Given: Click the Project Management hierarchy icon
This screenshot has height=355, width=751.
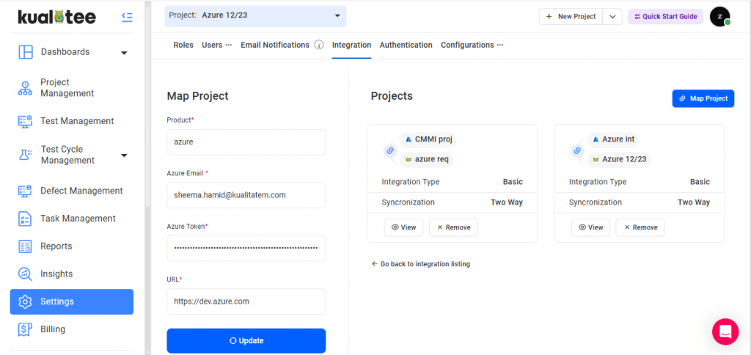Looking at the screenshot, I should click(25, 88).
